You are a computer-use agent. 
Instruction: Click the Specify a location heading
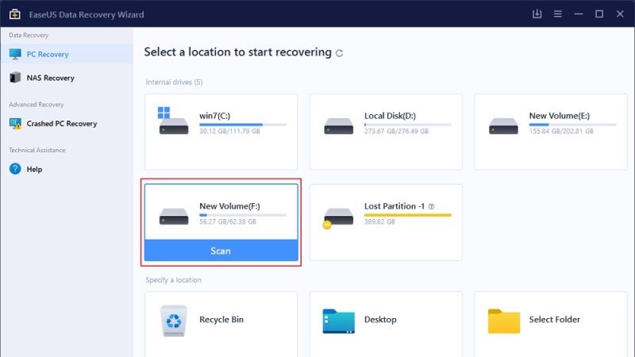173,280
